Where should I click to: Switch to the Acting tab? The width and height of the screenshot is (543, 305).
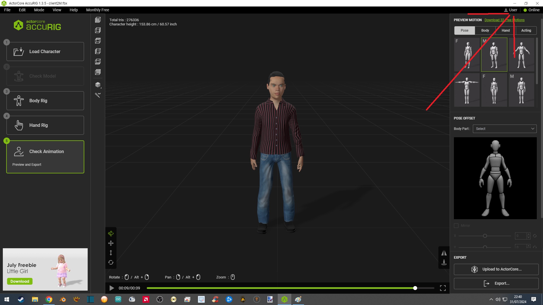coord(526,30)
